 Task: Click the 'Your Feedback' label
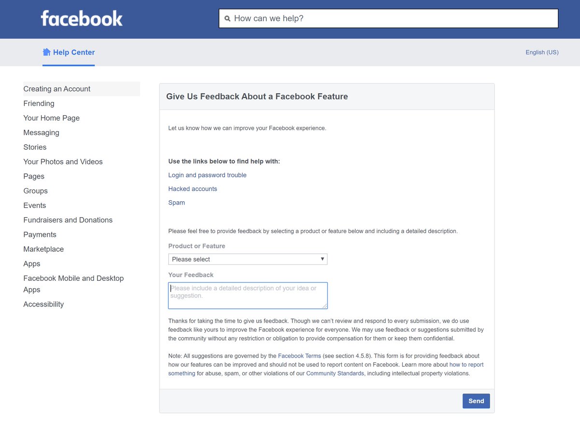point(191,275)
